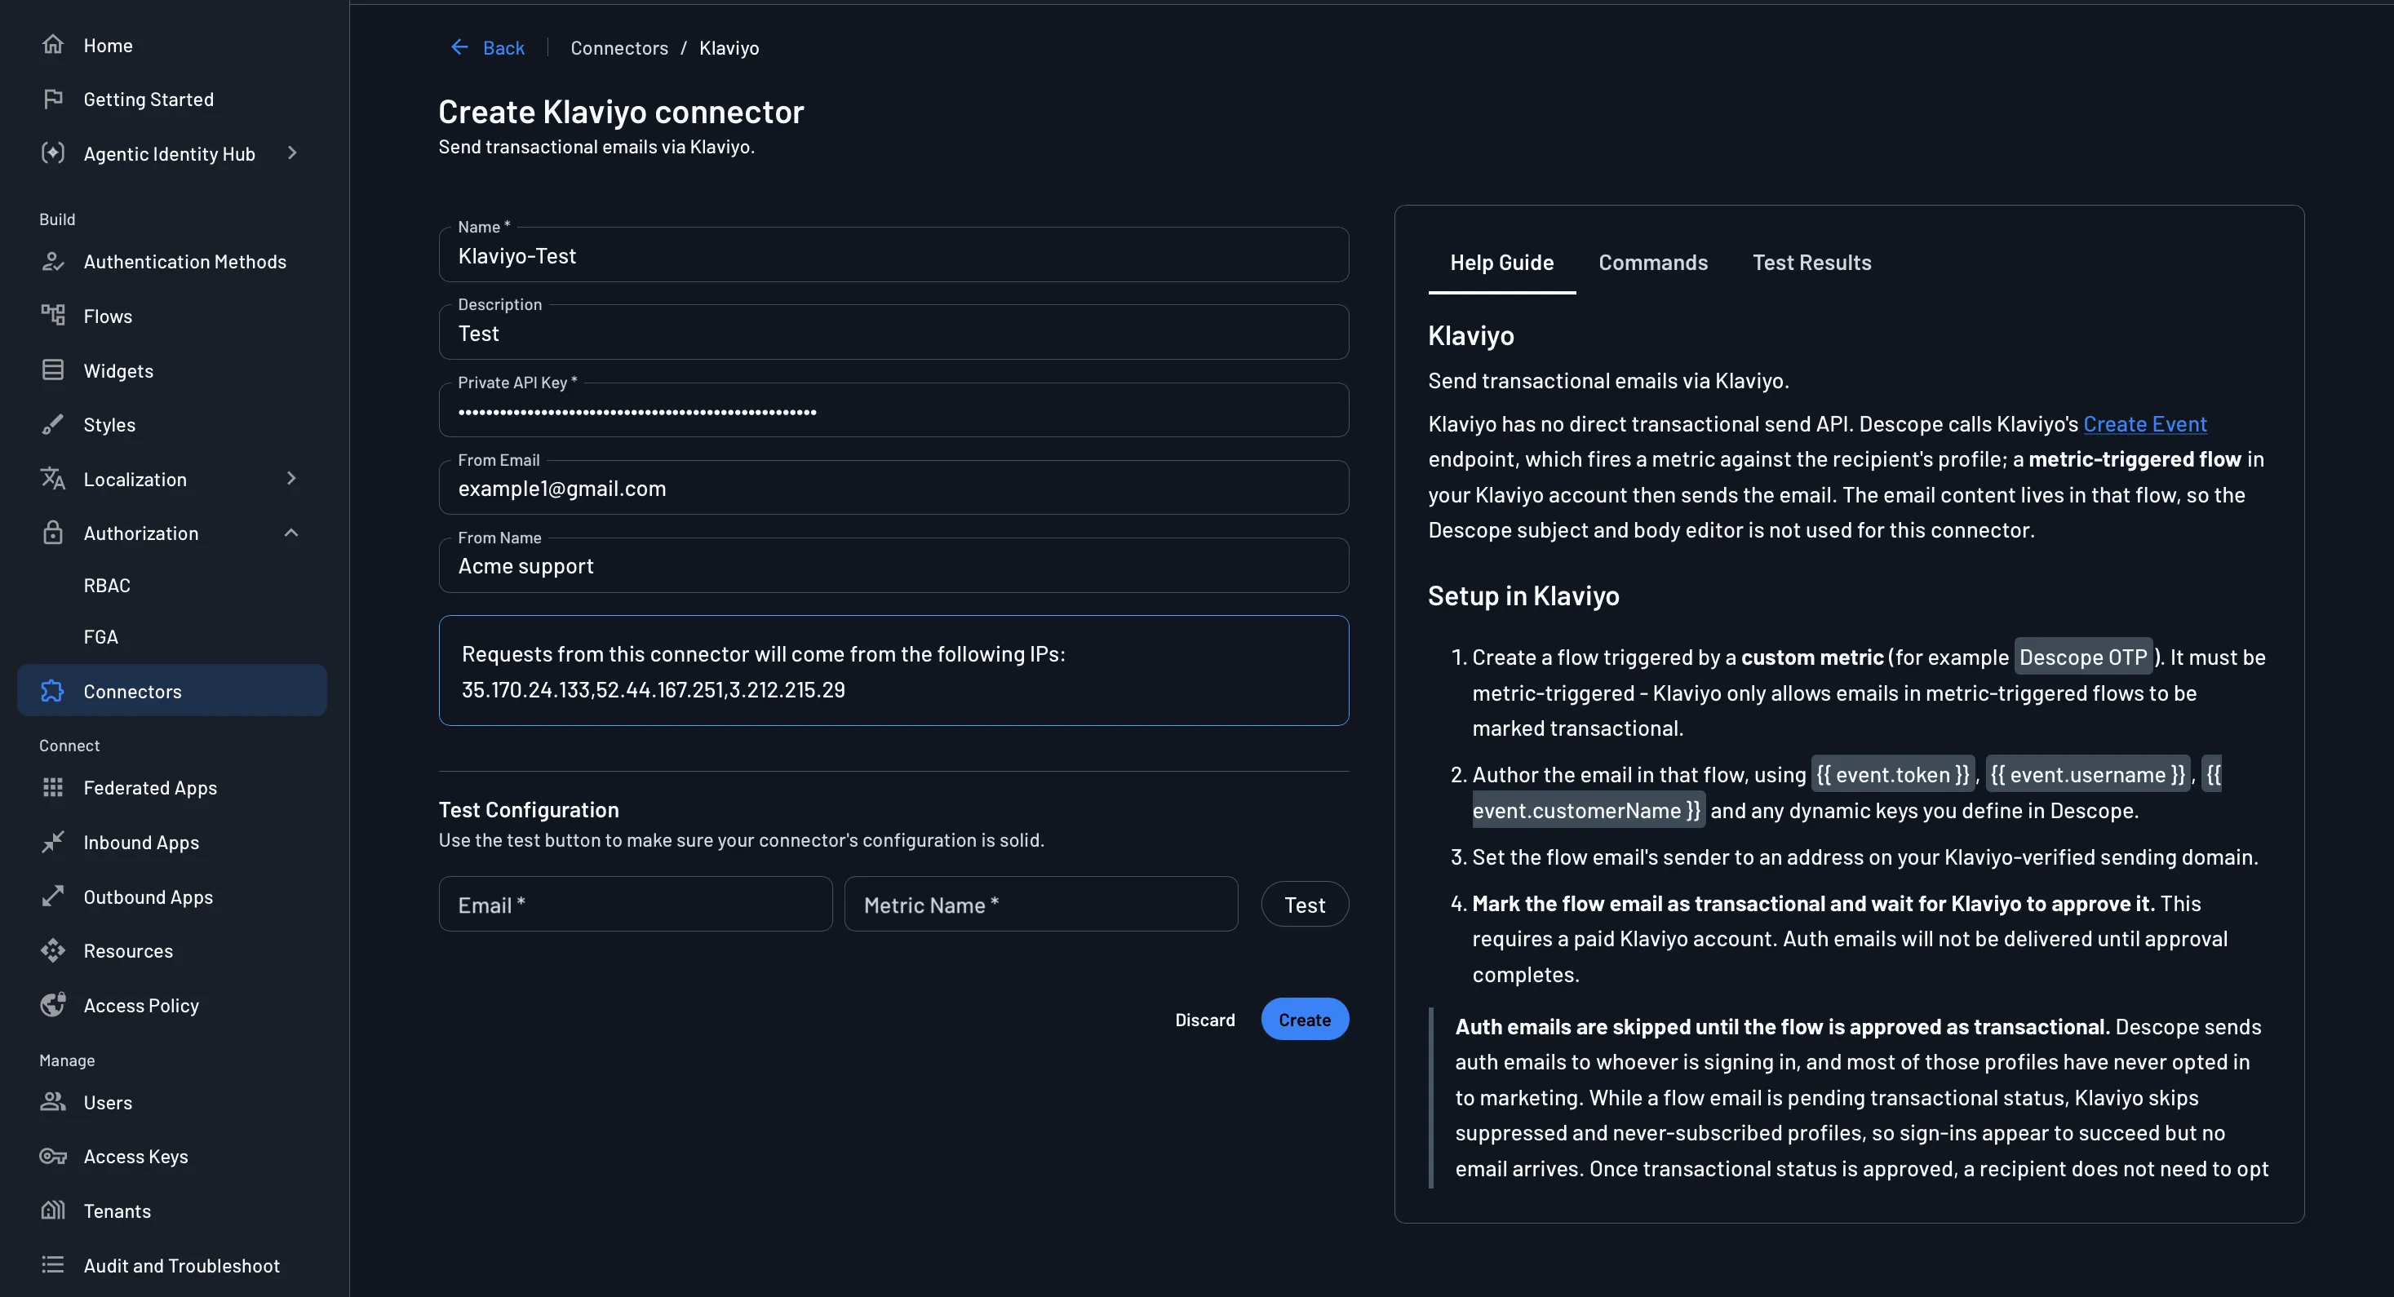The height and width of the screenshot is (1297, 2394).
Task: Click the {{ event.token }} code snippet
Action: 1893,774
